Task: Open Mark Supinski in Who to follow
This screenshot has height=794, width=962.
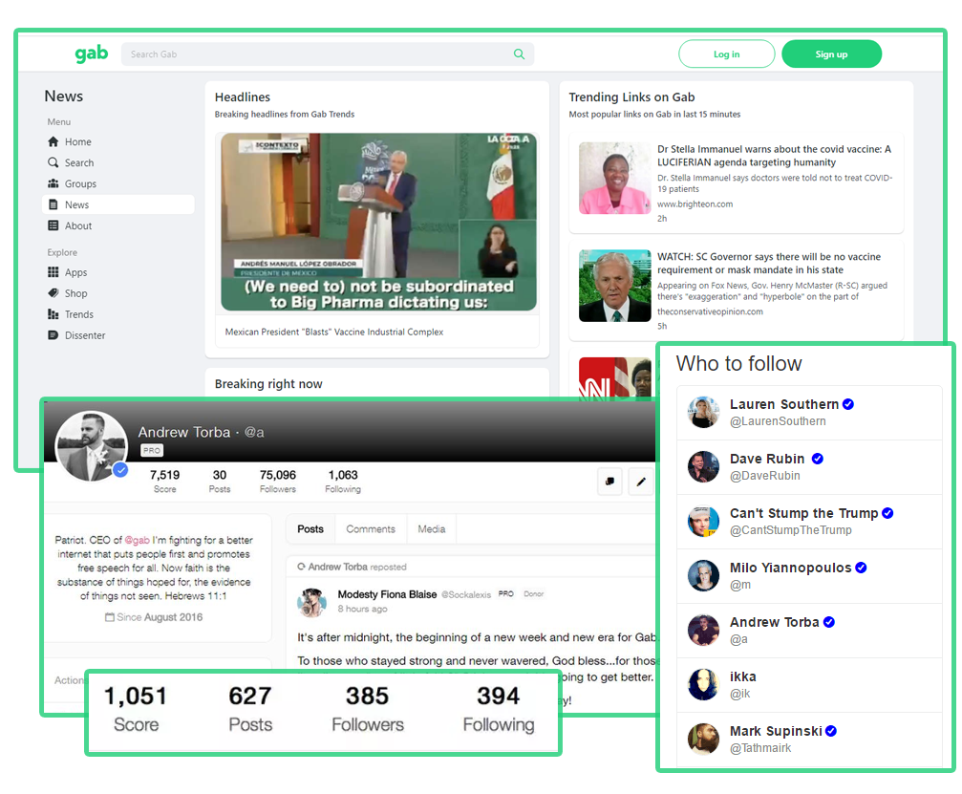Action: pos(809,739)
